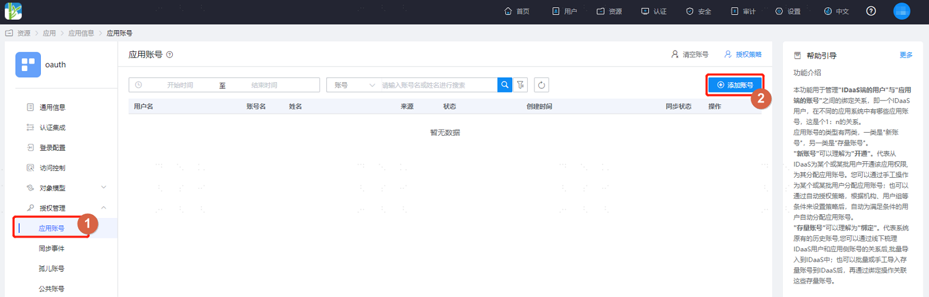Click the 创建时间 column header
929x297 pixels.
539,106
